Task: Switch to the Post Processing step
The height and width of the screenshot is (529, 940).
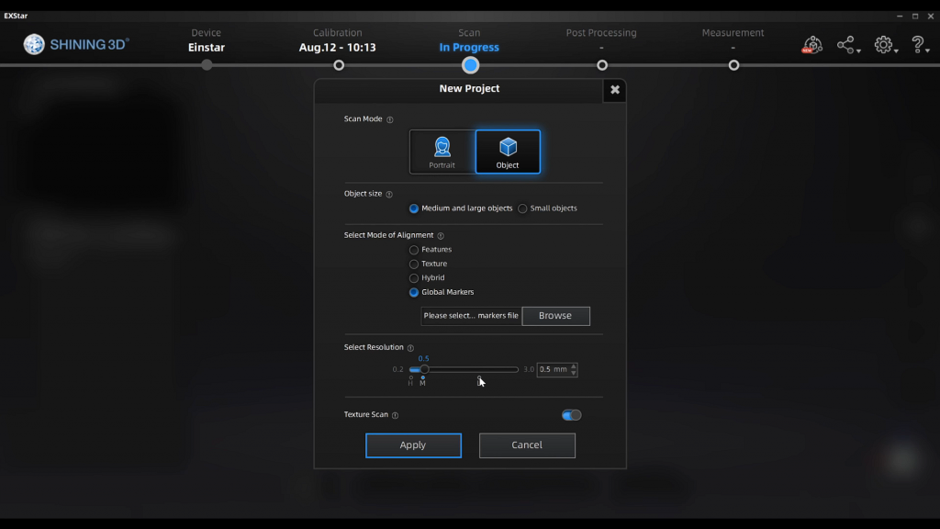Action: click(x=601, y=64)
